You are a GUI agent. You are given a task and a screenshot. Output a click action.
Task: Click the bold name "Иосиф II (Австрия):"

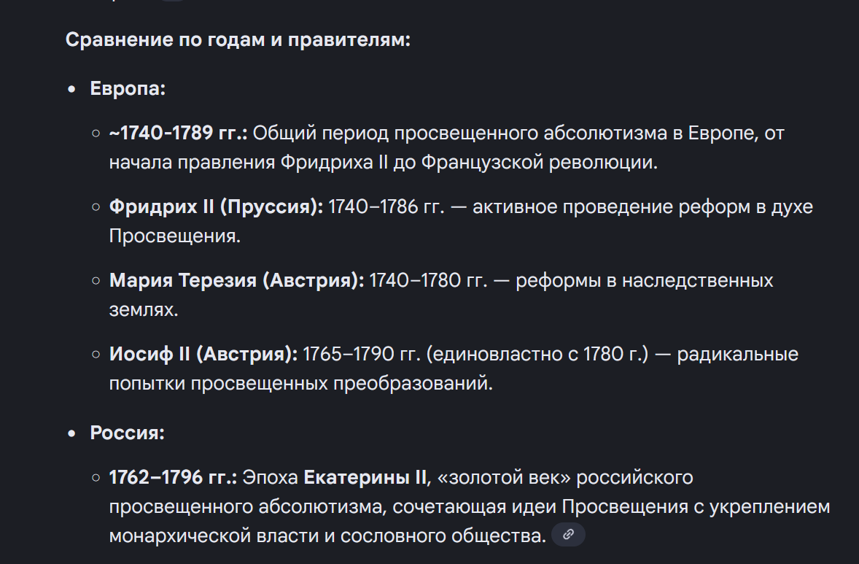pos(203,355)
